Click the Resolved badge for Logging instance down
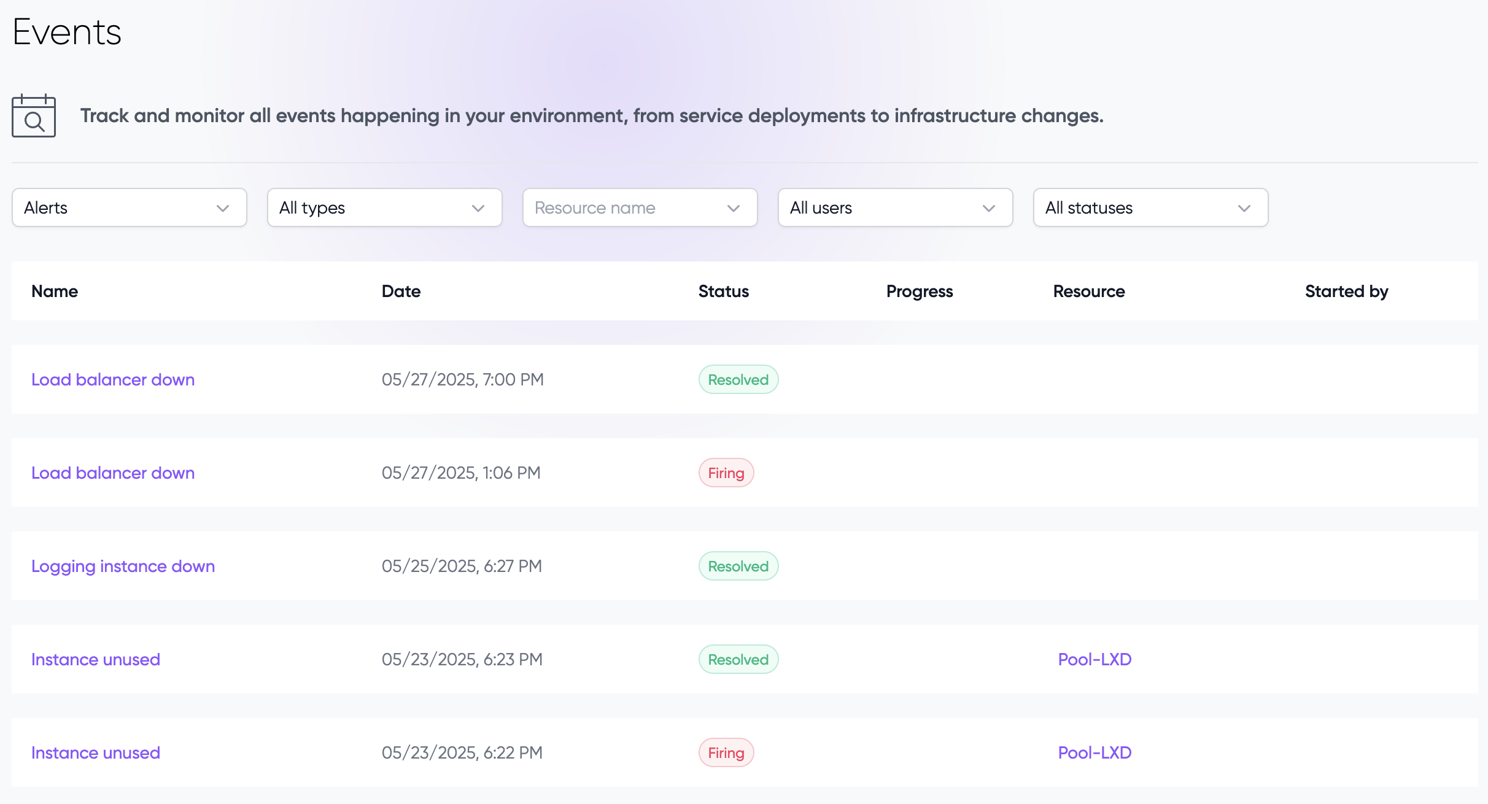This screenshot has width=1488, height=804. pos(738,566)
